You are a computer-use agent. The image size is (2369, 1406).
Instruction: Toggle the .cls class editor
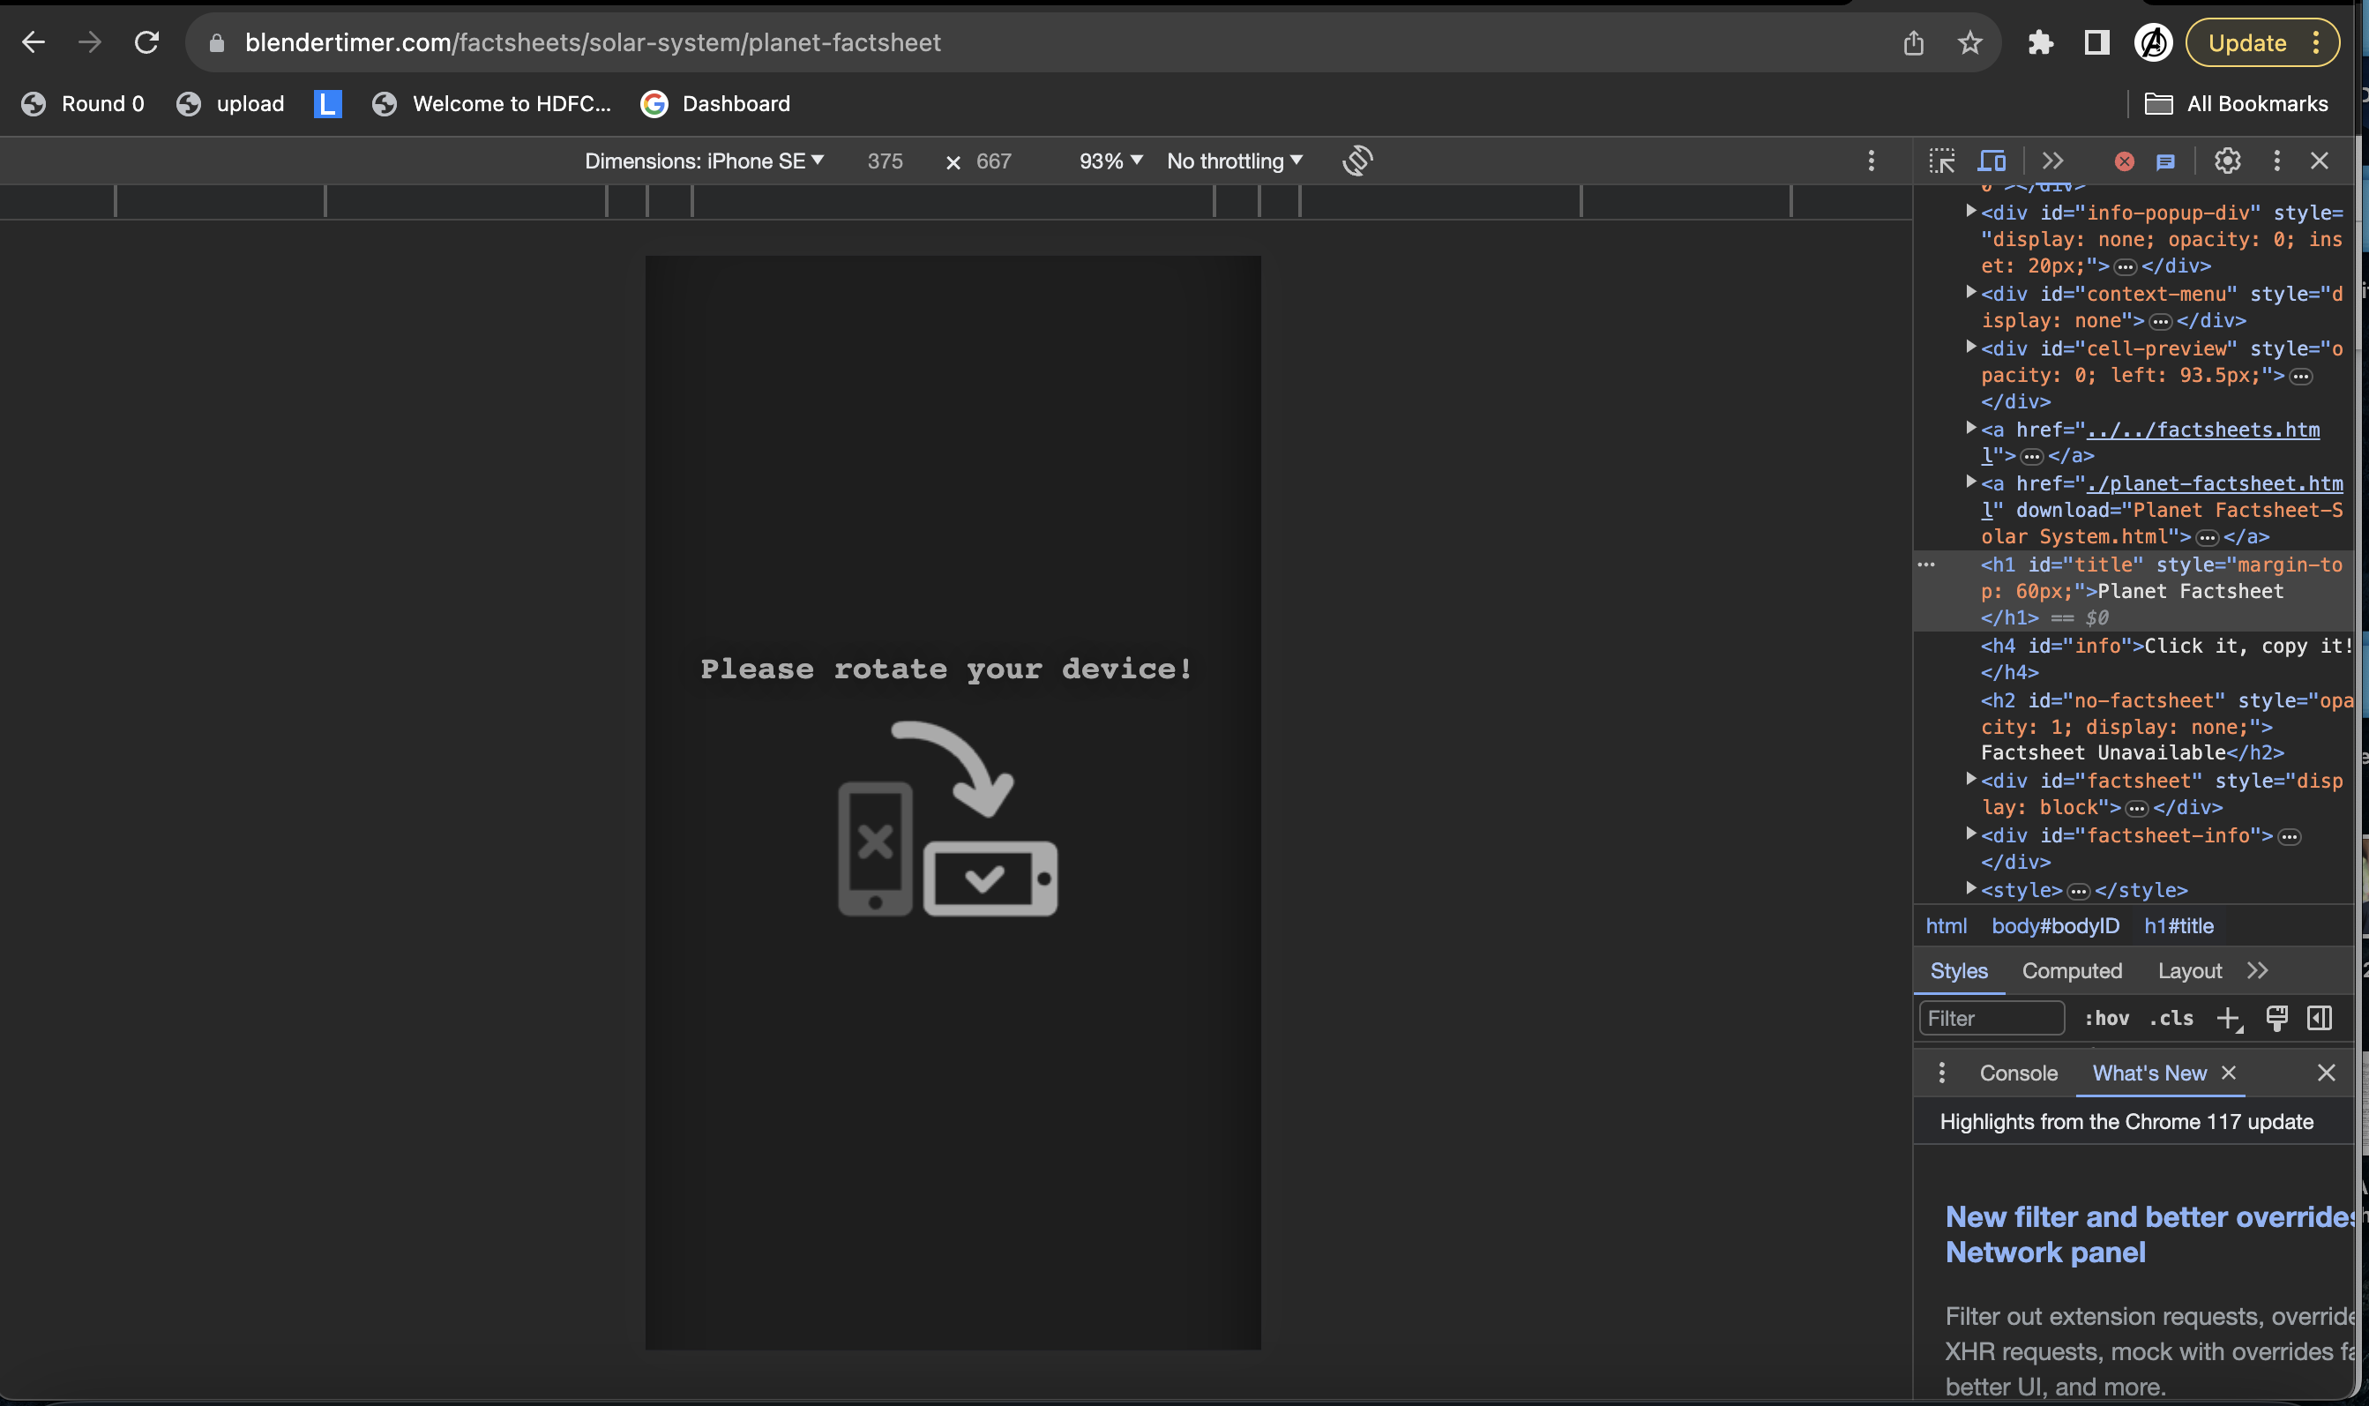pos(2171,1019)
